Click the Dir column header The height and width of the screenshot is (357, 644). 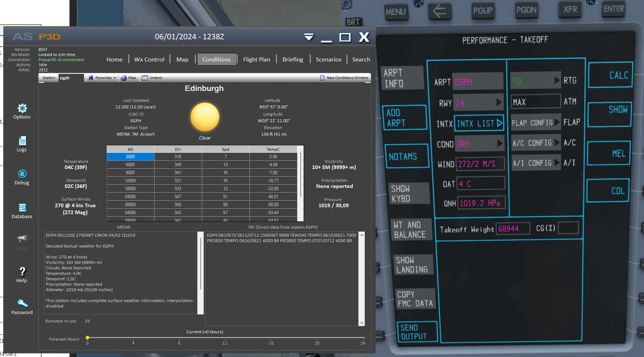pos(178,149)
